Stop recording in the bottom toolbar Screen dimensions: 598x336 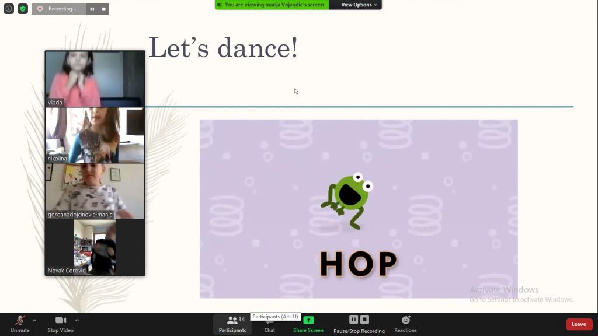[364, 319]
